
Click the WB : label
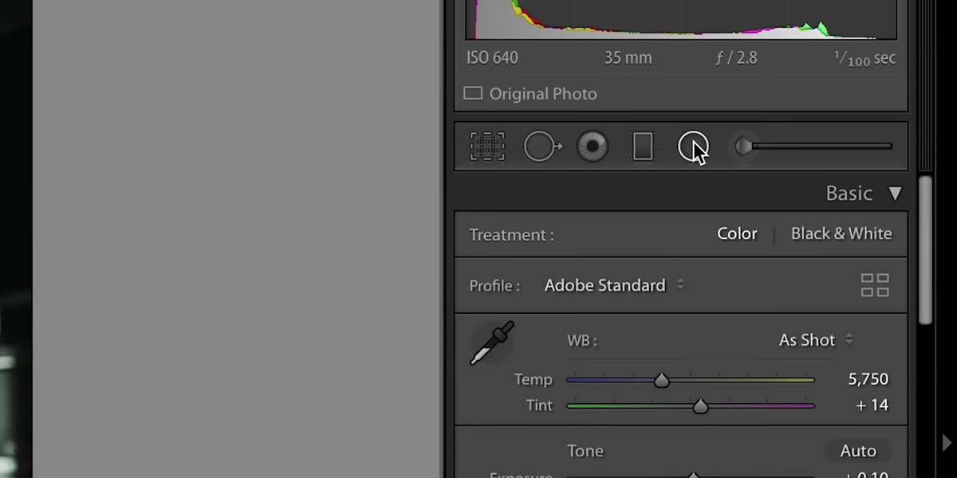pos(582,340)
